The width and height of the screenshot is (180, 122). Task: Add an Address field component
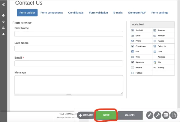click(163, 57)
